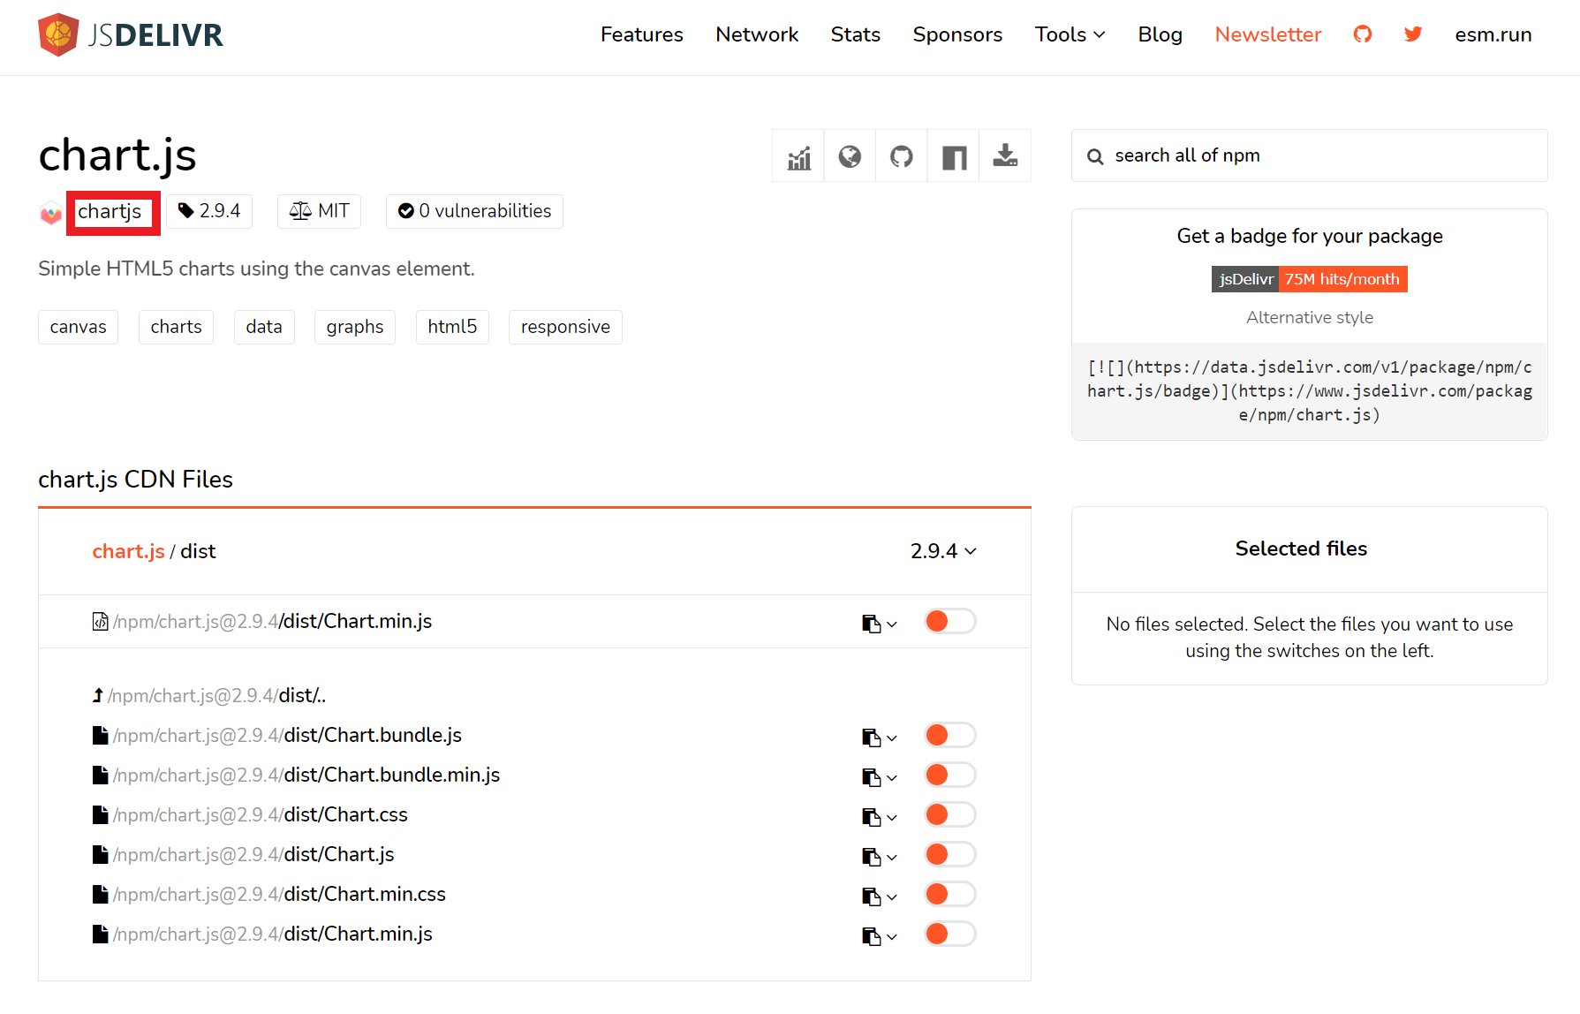1580x1014 pixels.
Task: Click the chart.js breadcrumb root link
Action: click(x=129, y=551)
